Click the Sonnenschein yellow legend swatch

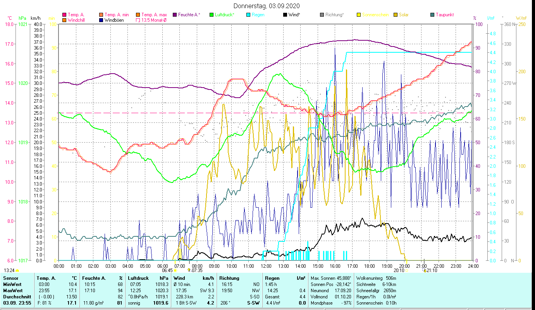click(358, 15)
